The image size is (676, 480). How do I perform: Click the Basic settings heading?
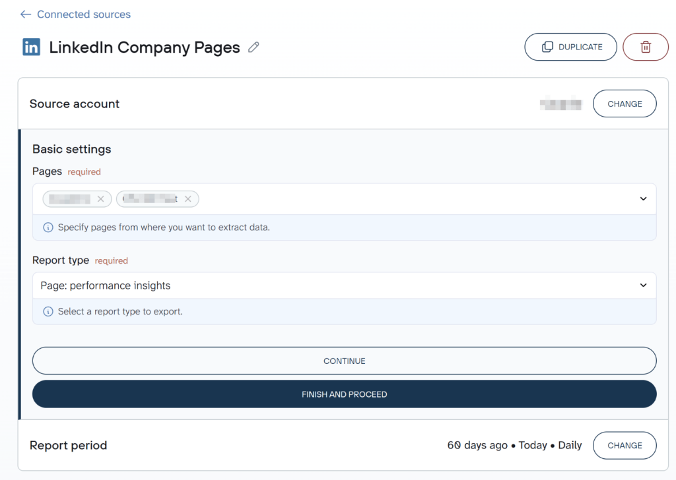[71, 149]
